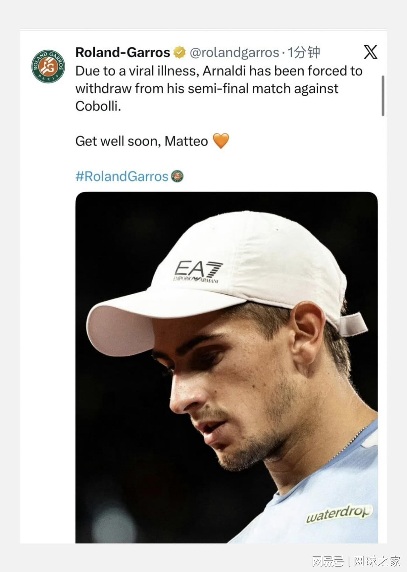Image resolution: width=407 pixels, height=572 pixels.
Task: Click the orange heart emoji
Action: click(221, 141)
